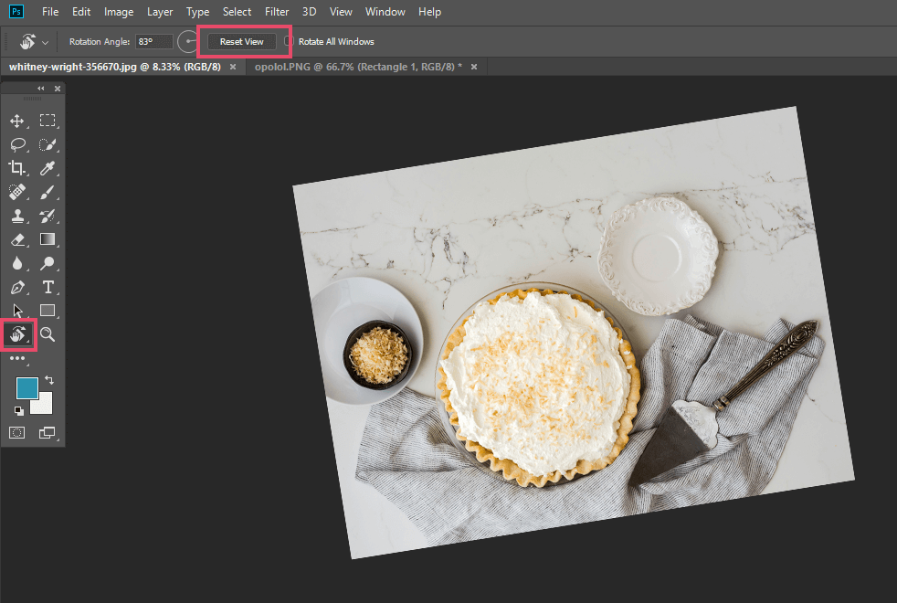
Task: Select the History Brush tool
Action: [x=47, y=216]
